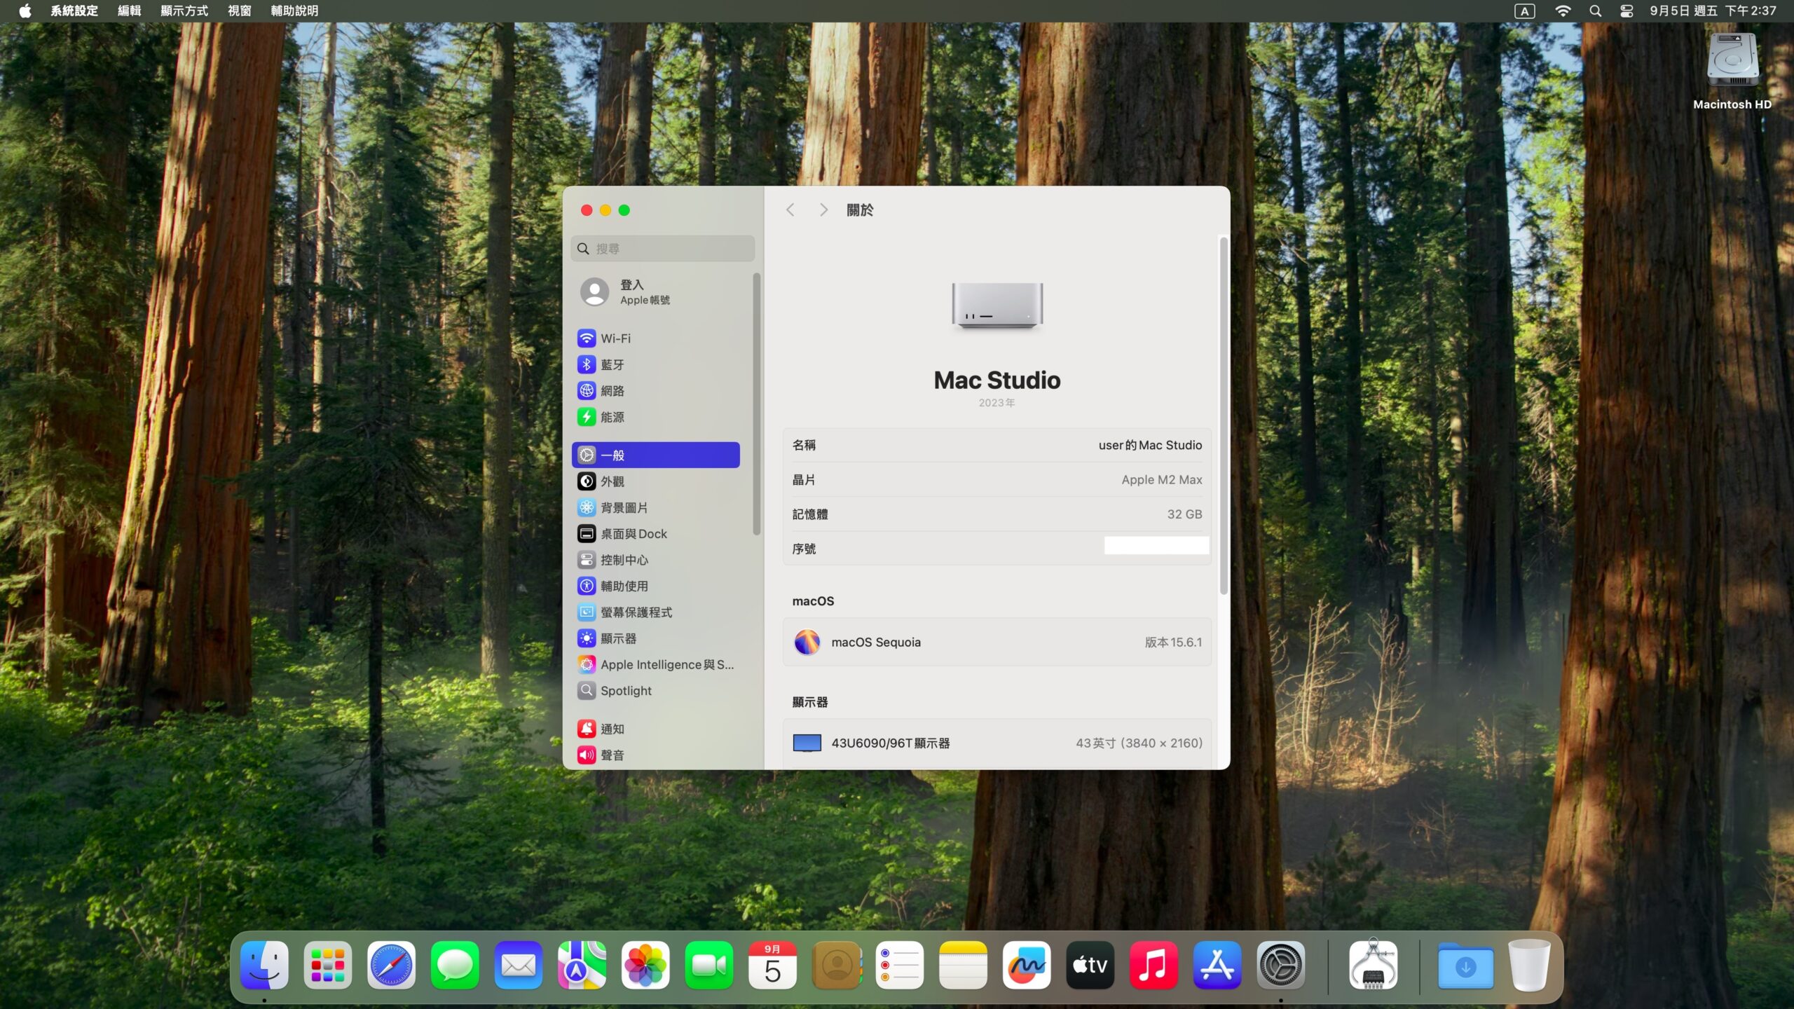Open Reminders from the Dock
1794x1009 pixels.
pos(900,966)
